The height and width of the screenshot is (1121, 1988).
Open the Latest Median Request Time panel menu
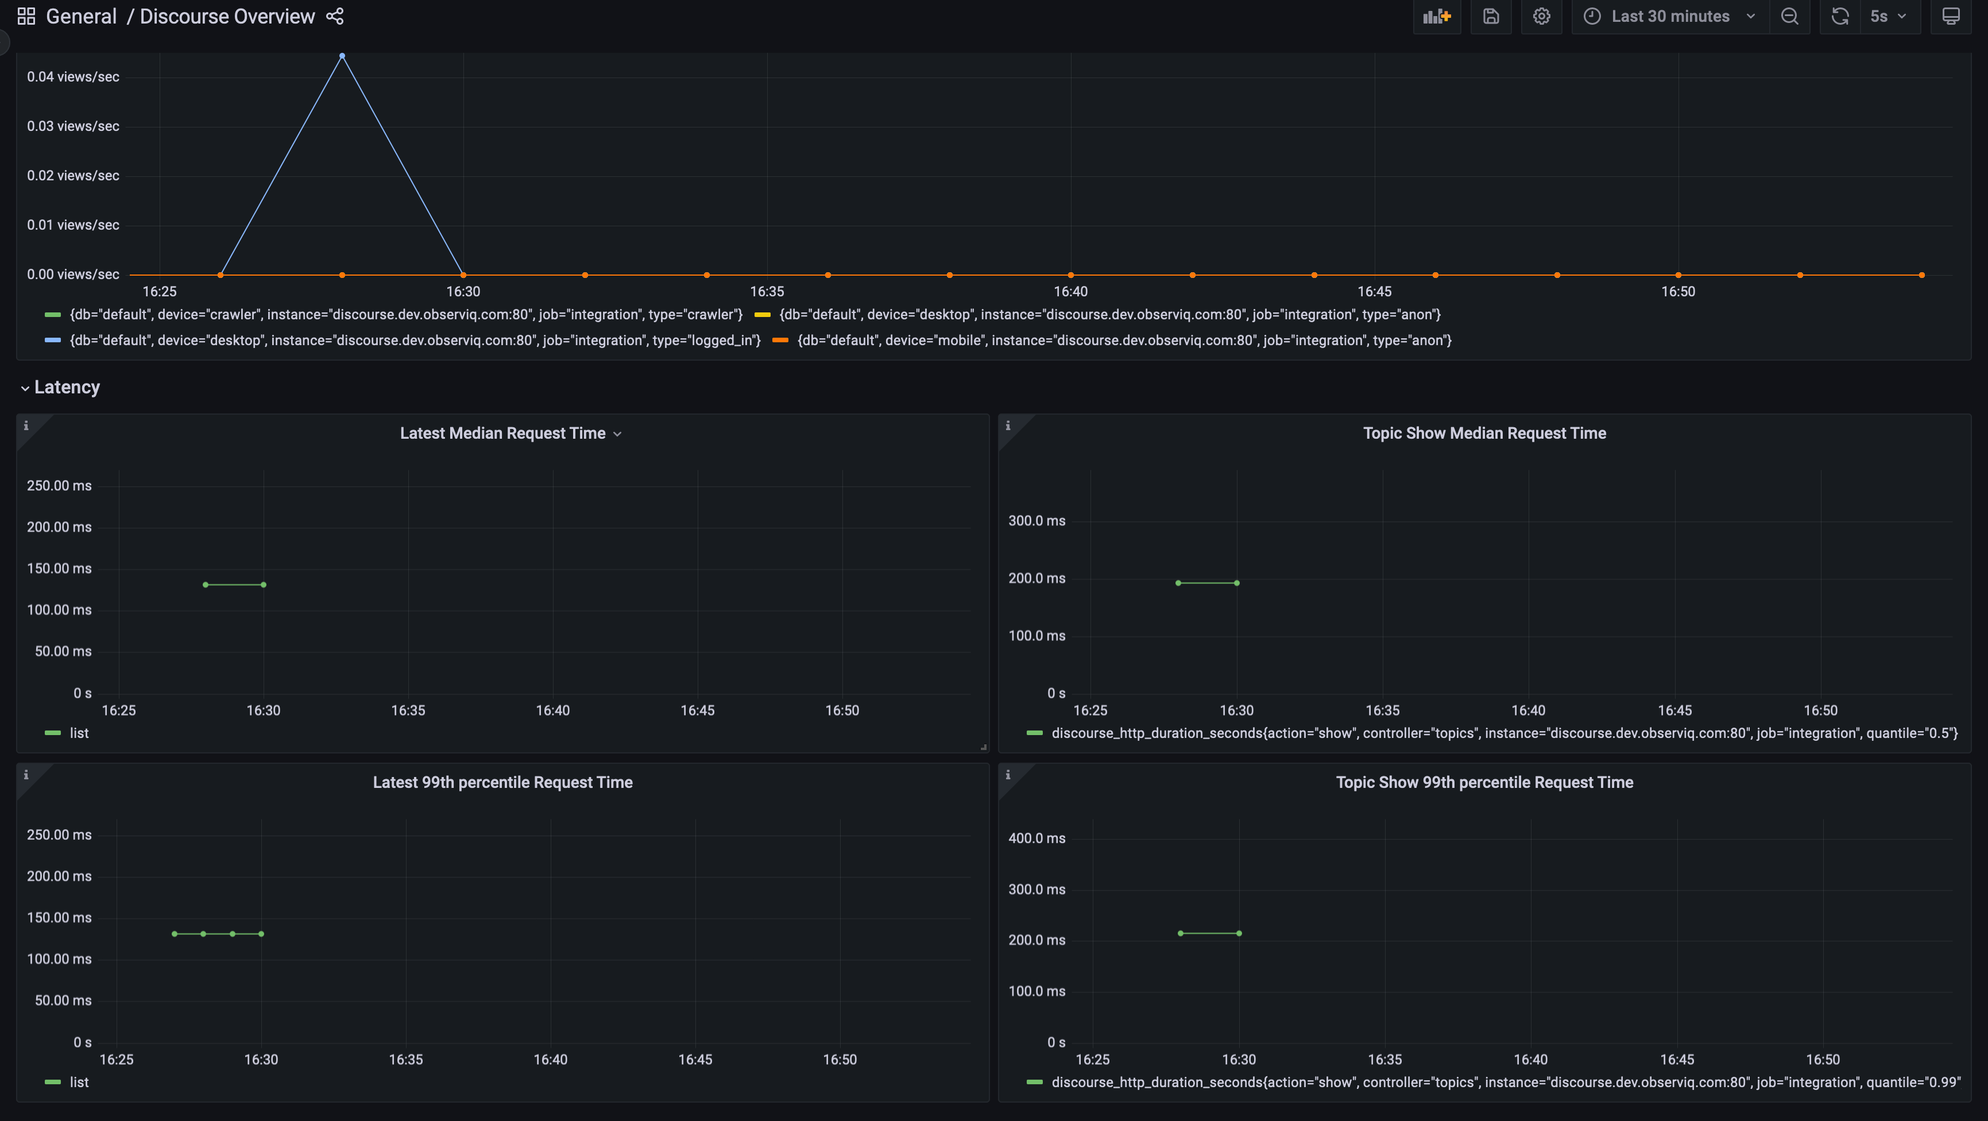click(617, 433)
